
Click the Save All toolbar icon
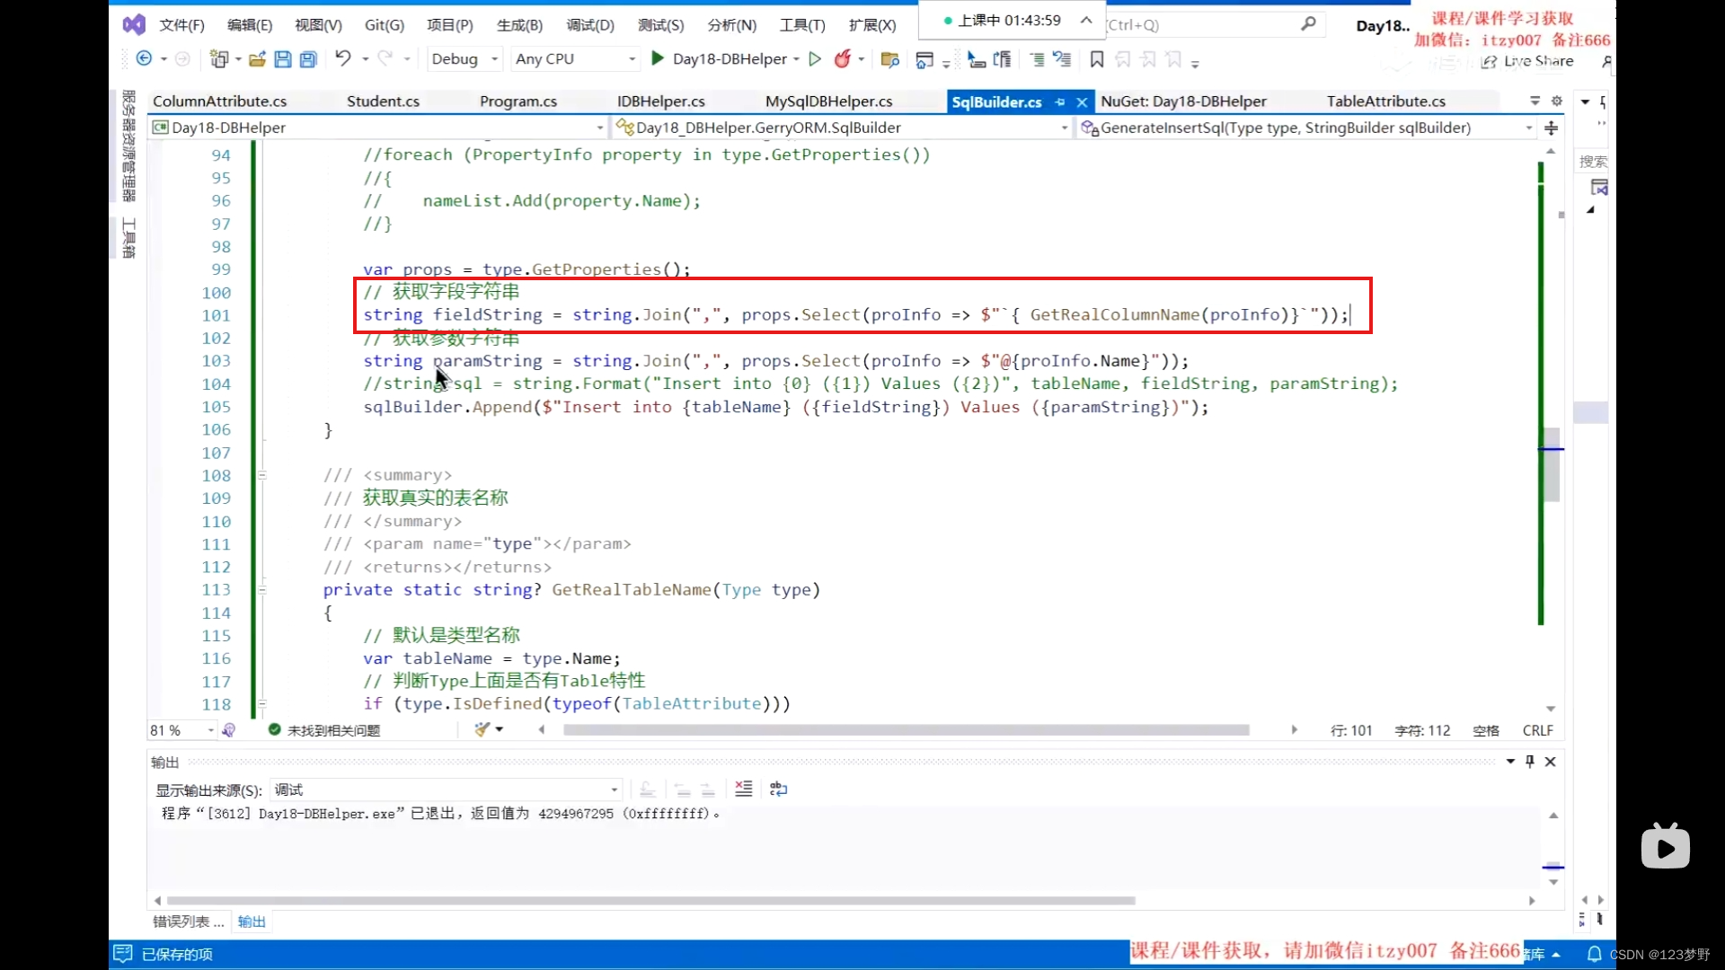pos(308,59)
